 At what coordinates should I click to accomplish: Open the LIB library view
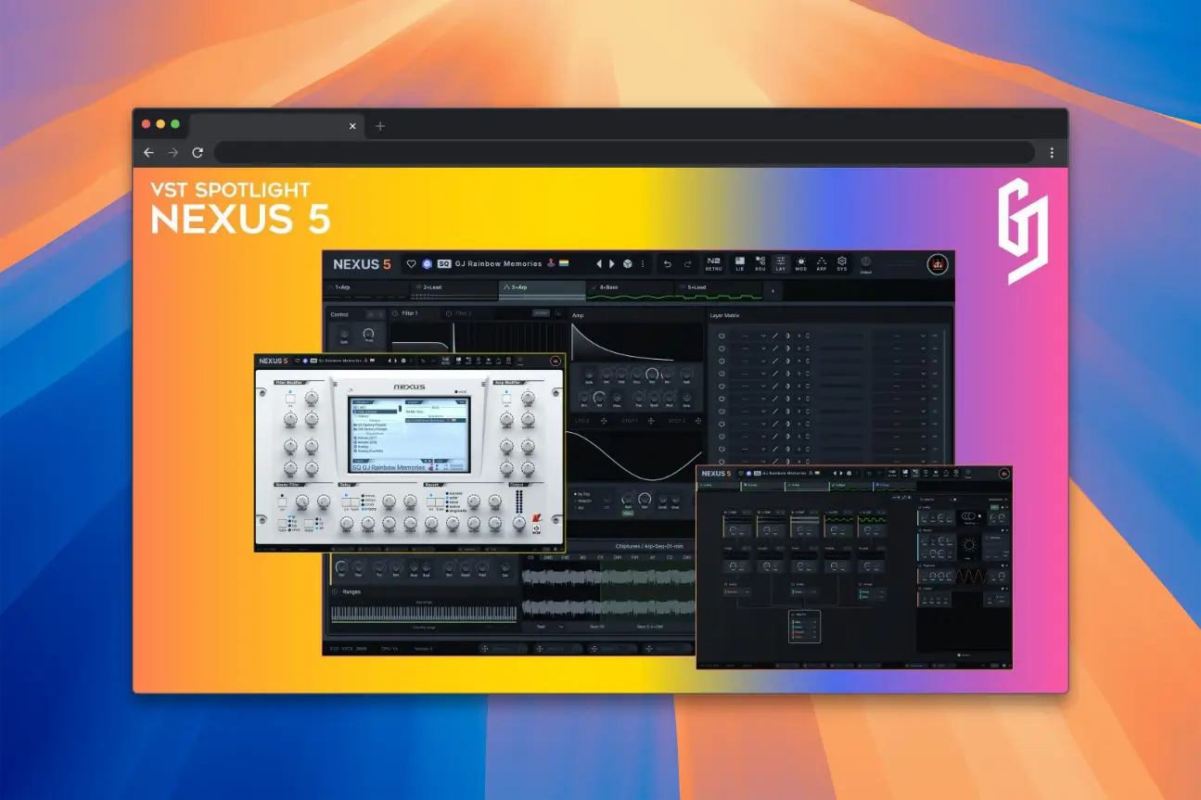tap(739, 264)
